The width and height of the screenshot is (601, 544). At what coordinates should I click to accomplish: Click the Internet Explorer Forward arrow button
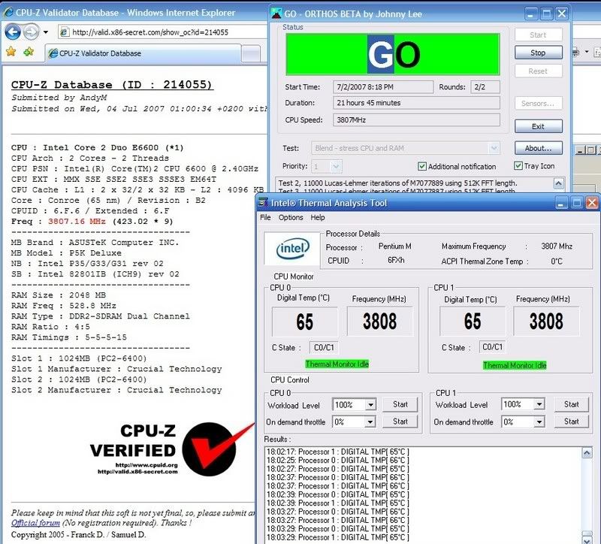31,32
